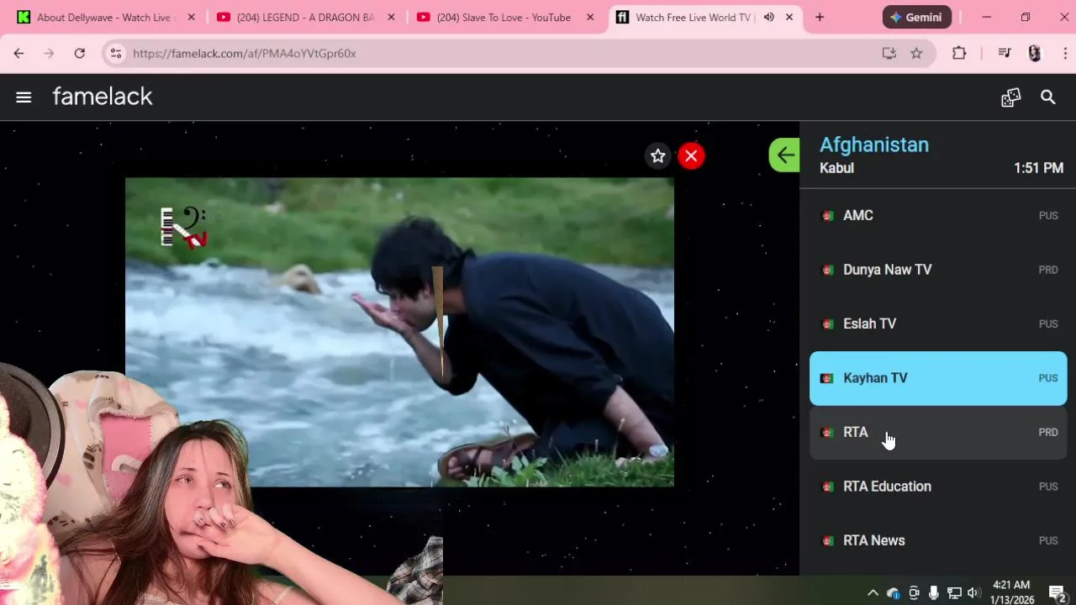Open the famelack search icon
1076x605 pixels.
[x=1047, y=97]
